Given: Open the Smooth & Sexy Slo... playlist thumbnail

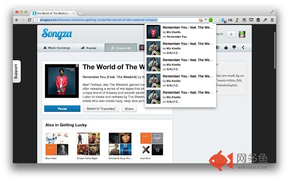Looking at the screenshot, I should click(x=120, y=144).
